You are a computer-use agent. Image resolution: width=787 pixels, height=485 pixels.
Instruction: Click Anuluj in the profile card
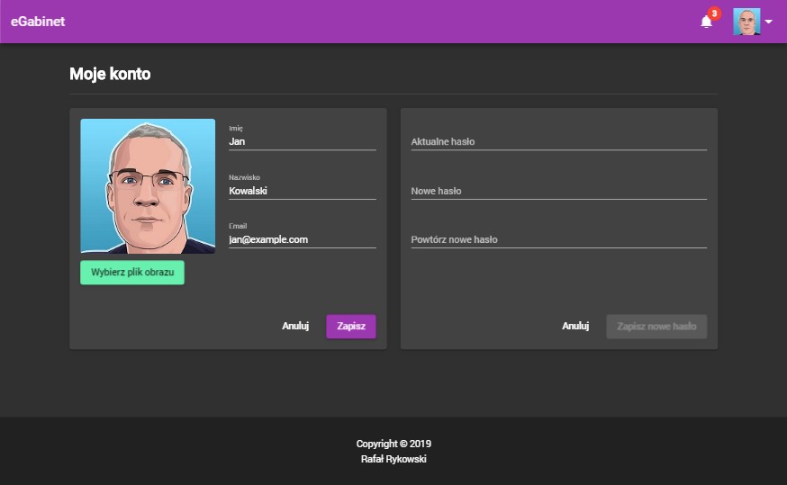click(x=295, y=326)
